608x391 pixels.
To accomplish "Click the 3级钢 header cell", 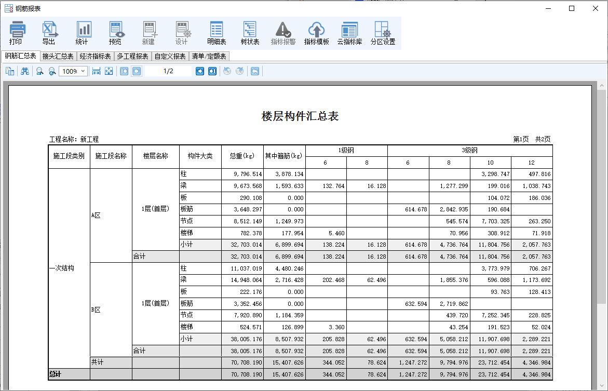I will pyautogui.click(x=469, y=151).
